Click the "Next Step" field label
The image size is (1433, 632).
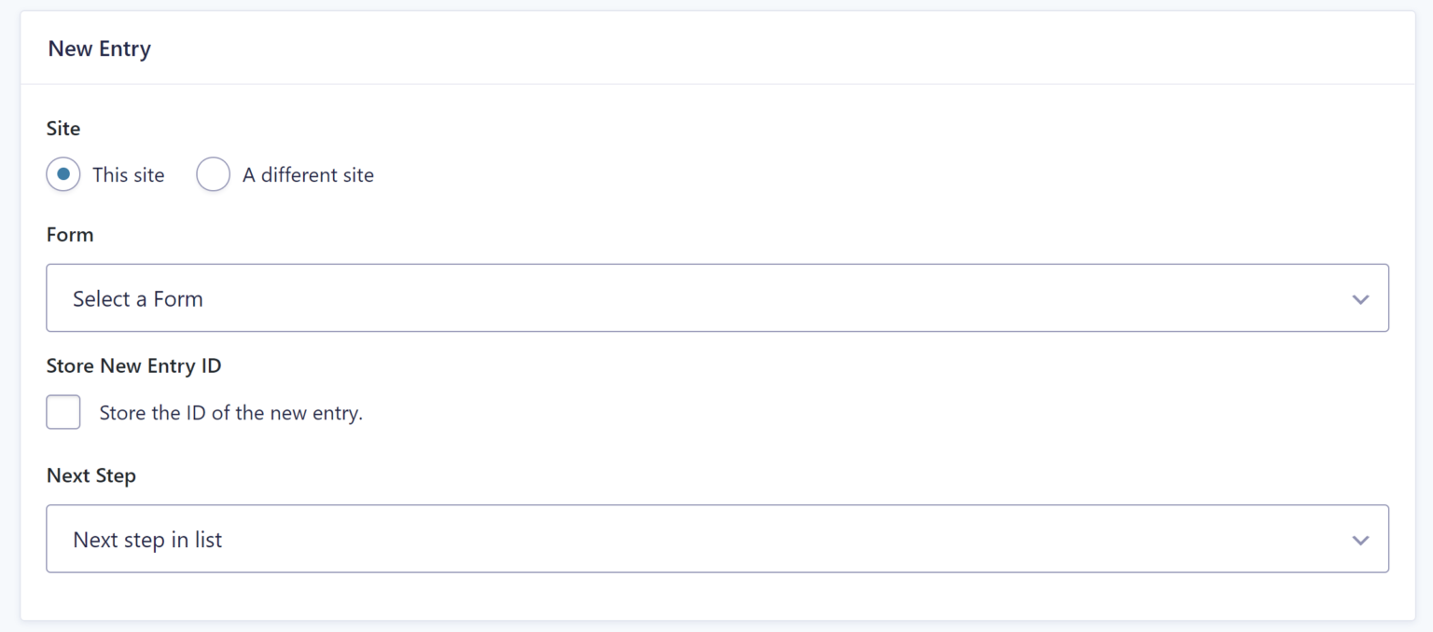click(x=91, y=475)
